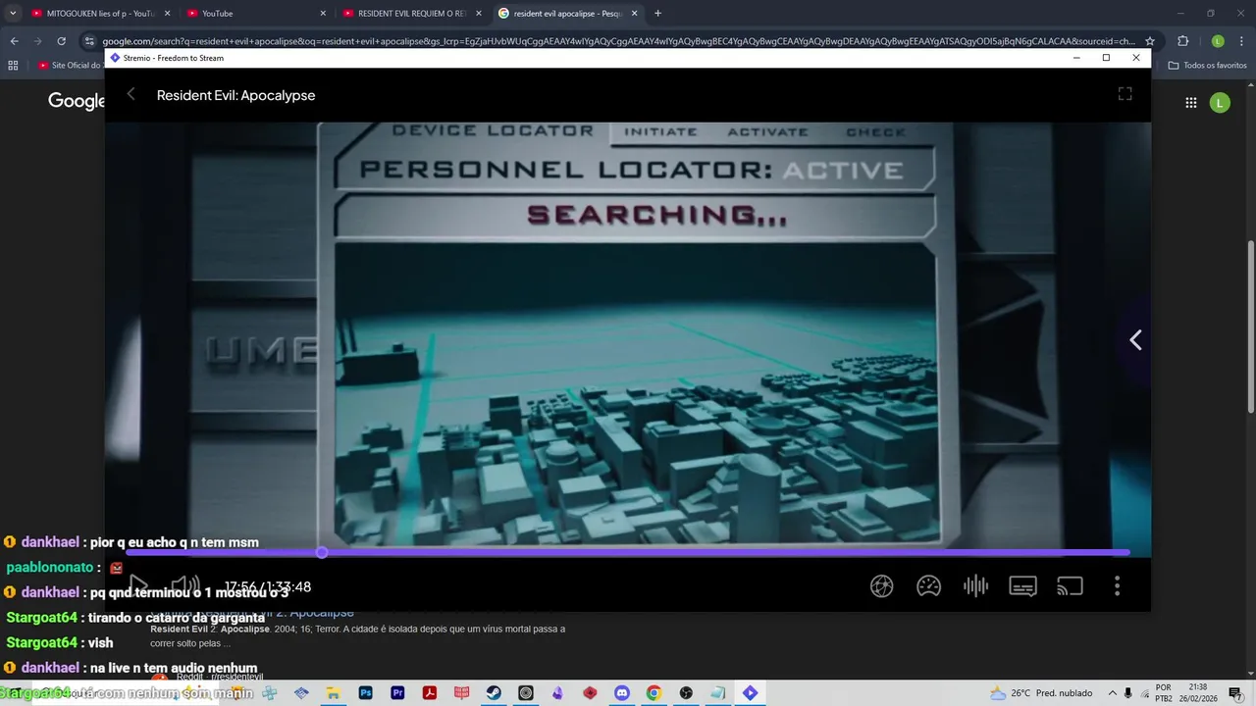Switch to Stremio in the taskbar
Image resolution: width=1256 pixels, height=706 pixels.
[750, 693]
